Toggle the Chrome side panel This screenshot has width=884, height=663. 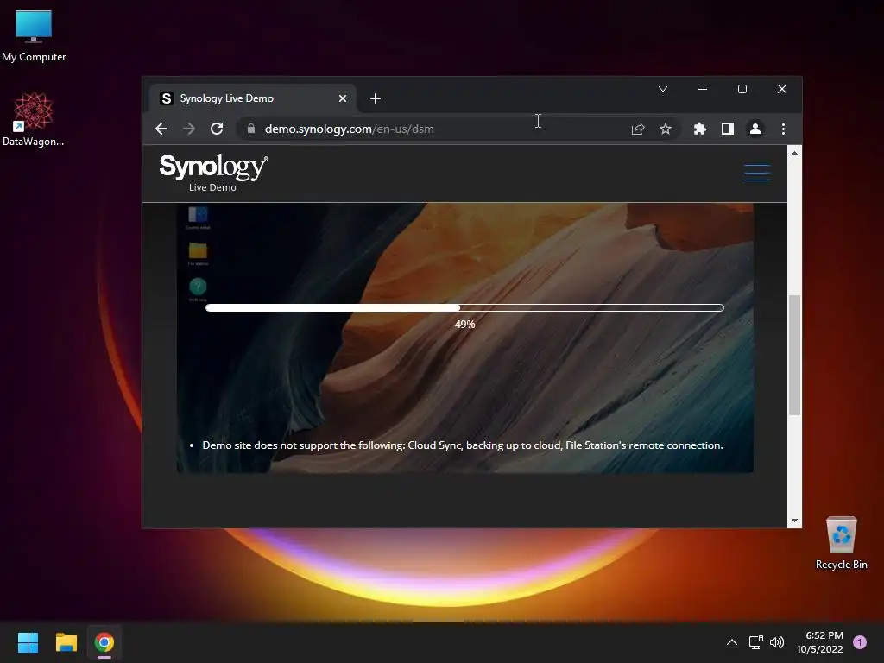pyautogui.click(x=727, y=129)
